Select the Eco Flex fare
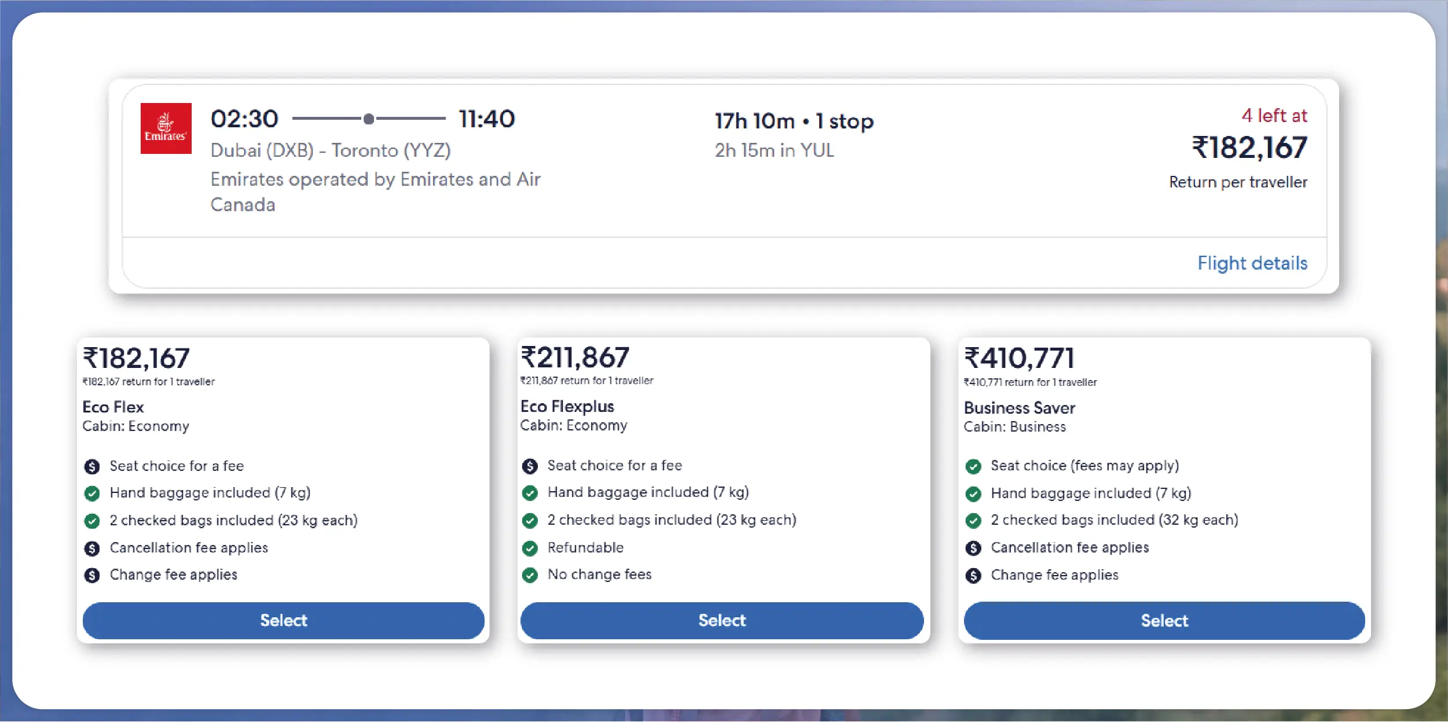Screen dimensions: 1448x722 pyautogui.click(x=283, y=620)
